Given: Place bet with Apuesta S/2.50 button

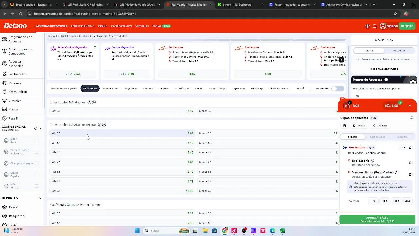Looking at the screenshot, I should 377,219.
